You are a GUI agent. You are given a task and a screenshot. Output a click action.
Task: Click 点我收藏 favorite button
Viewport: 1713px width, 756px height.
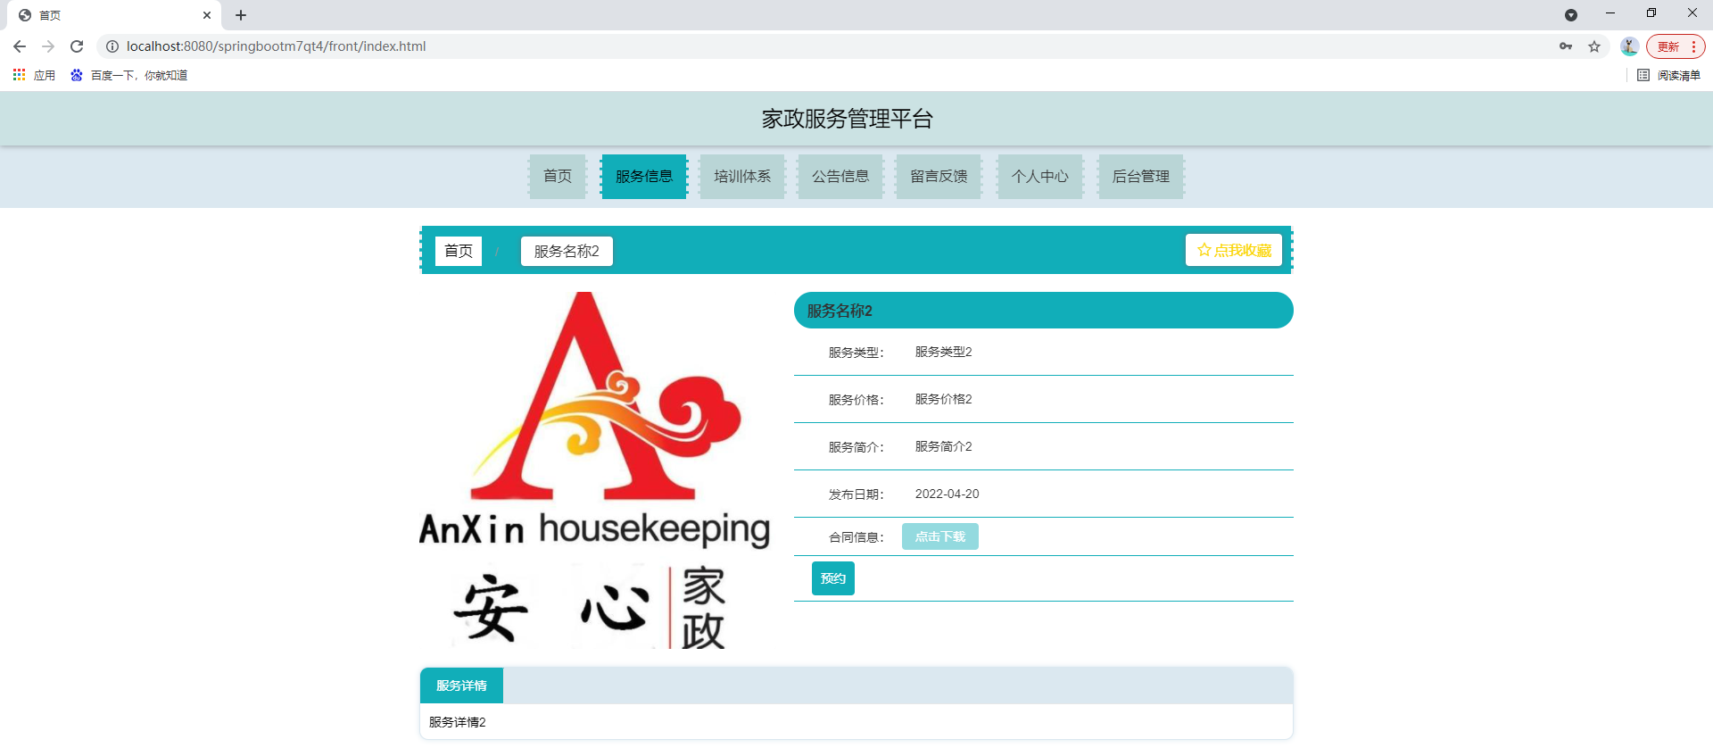1234,250
